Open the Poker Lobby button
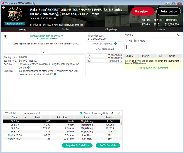The height and width of the screenshot is (153, 184). [x=168, y=11]
